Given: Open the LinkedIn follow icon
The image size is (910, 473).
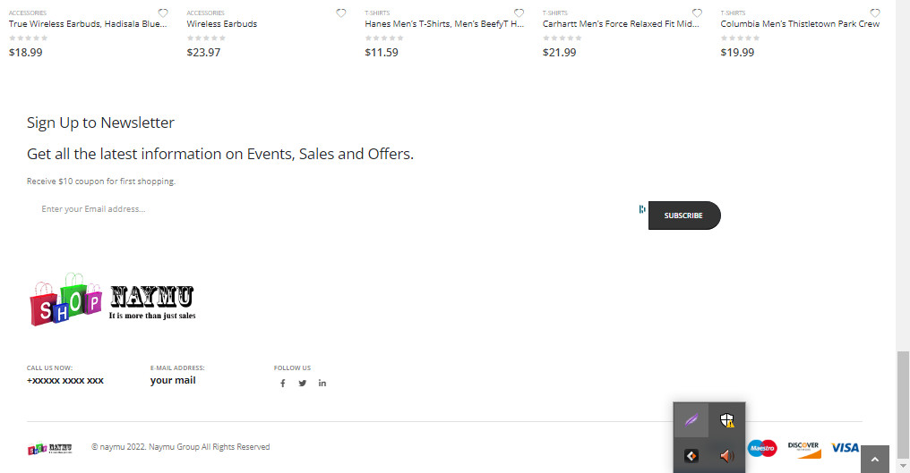Looking at the screenshot, I should (x=322, y=384).
